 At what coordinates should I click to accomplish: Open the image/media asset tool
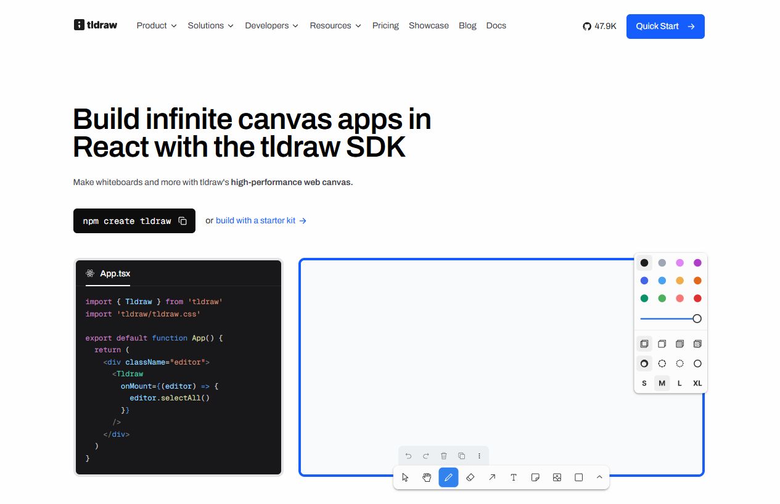pos(557,477)
